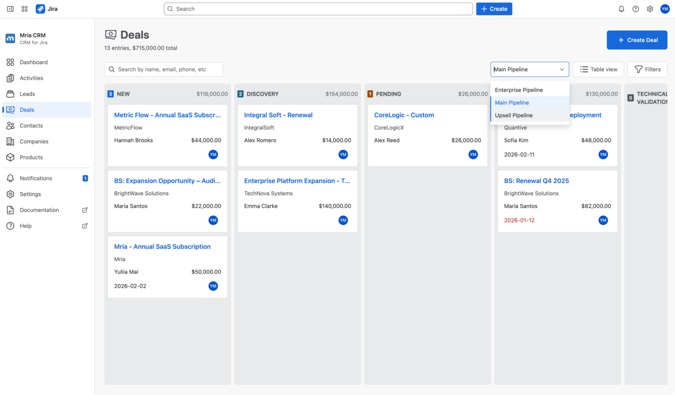Open the Documentation external link
This screenshot has width=675, height=395.
[x=39, y=210]
